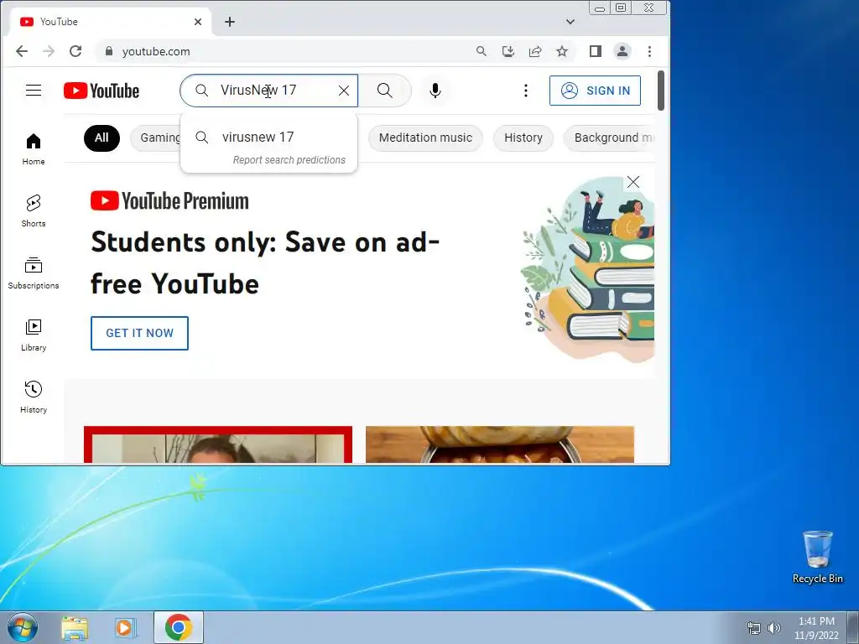Select the Meditation music chip
Screen dimensions: 859x644
425,138
